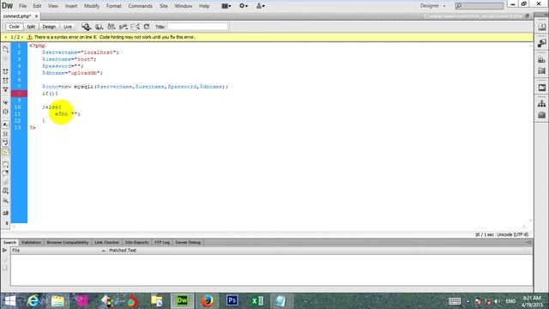Click the Dreamweaver help search field
Screen dimensions: 549x309
coord(479,6)
